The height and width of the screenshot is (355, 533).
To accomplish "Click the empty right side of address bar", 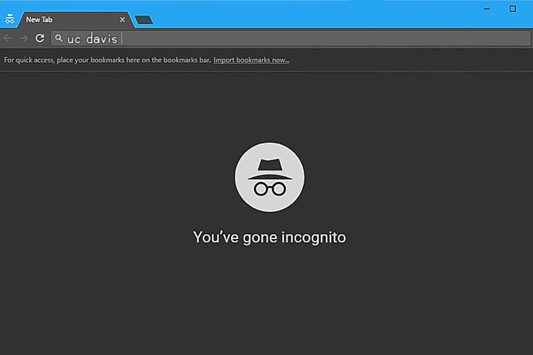I will 355,38.
